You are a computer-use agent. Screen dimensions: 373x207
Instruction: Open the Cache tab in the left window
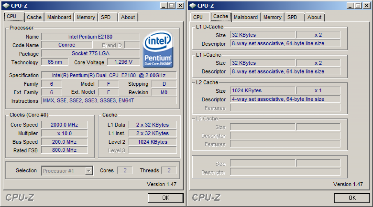(x=34, y=17)
